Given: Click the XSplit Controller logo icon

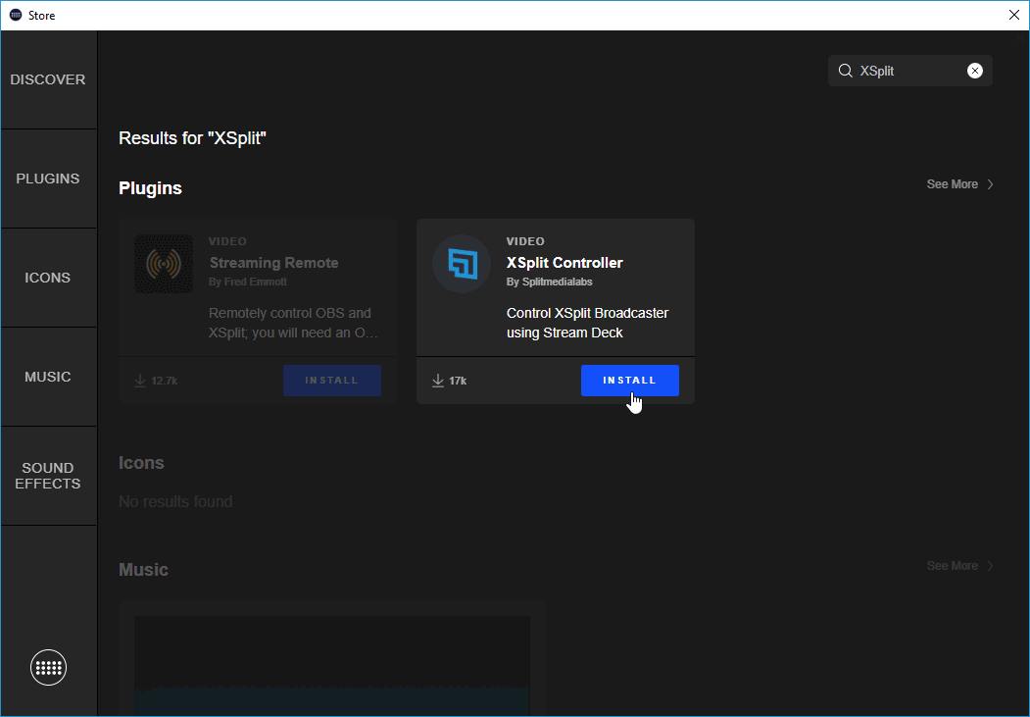Looking at the screenshot, I should [x=462, y=264].
